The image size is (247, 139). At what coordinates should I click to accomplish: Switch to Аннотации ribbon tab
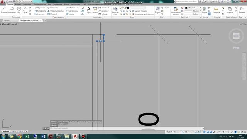tap(27, 4)
